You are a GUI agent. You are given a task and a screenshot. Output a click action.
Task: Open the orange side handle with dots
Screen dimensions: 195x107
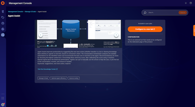(194, 30)
